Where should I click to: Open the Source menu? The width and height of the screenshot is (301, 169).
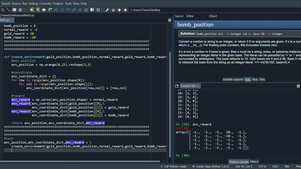pyautogui.click(x=16, y=3)
